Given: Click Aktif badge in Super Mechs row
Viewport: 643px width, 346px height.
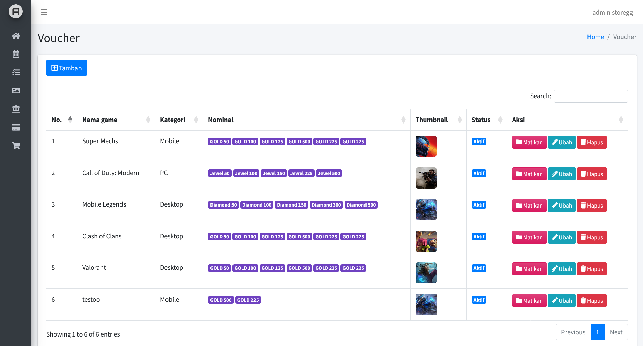Looking at the screenshot, I should [x=479, y=142].
